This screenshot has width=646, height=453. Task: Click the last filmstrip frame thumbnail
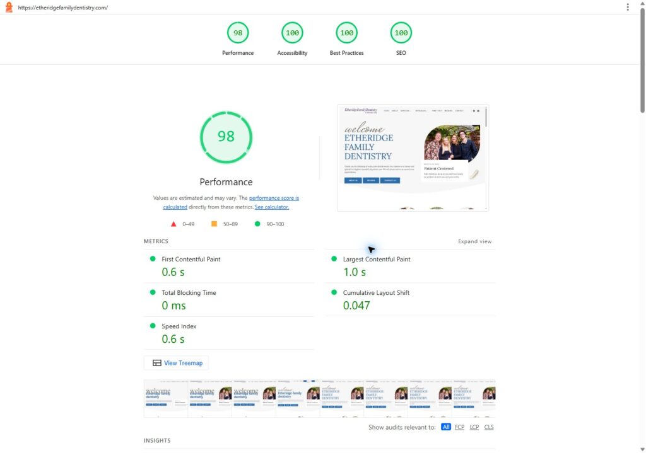[x=474, y=398]
